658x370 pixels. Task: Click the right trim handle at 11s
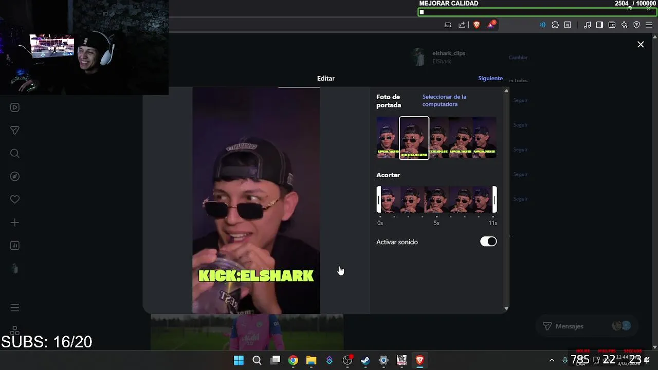click(495, 199)
